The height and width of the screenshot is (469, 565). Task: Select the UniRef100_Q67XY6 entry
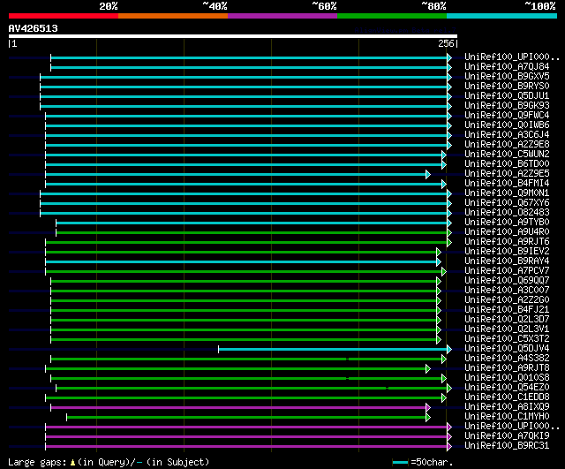[x=507, y=203]
